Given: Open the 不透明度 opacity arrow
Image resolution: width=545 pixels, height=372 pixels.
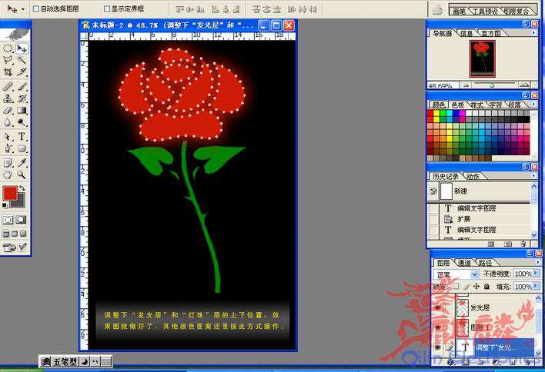Looking at the screenshot, I should click(537, 274).
